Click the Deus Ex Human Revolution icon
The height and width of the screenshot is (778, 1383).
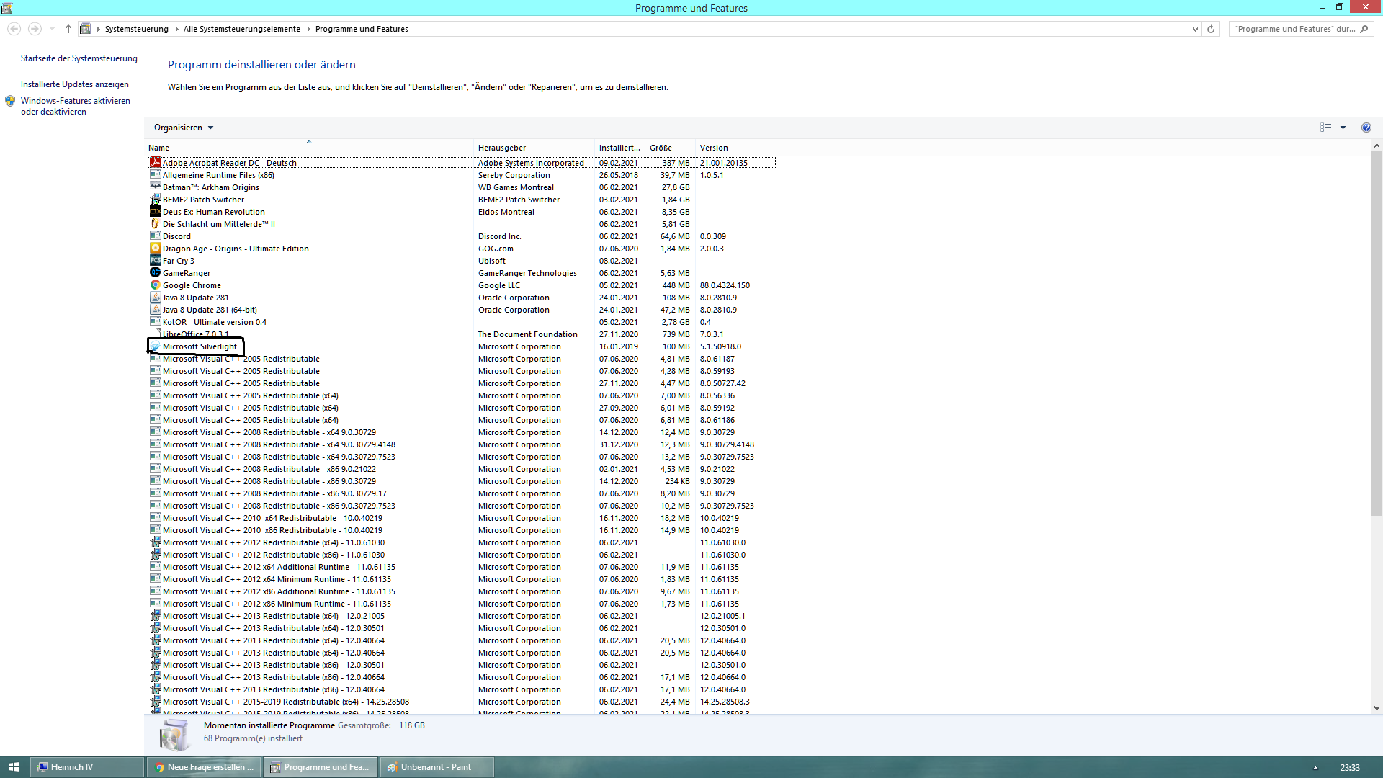[155, 212]
